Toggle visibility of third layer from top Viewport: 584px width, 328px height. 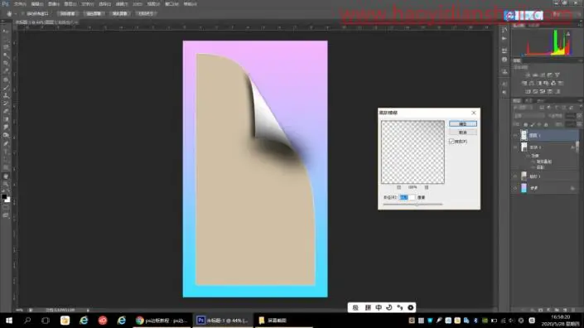tap(515, 176)
